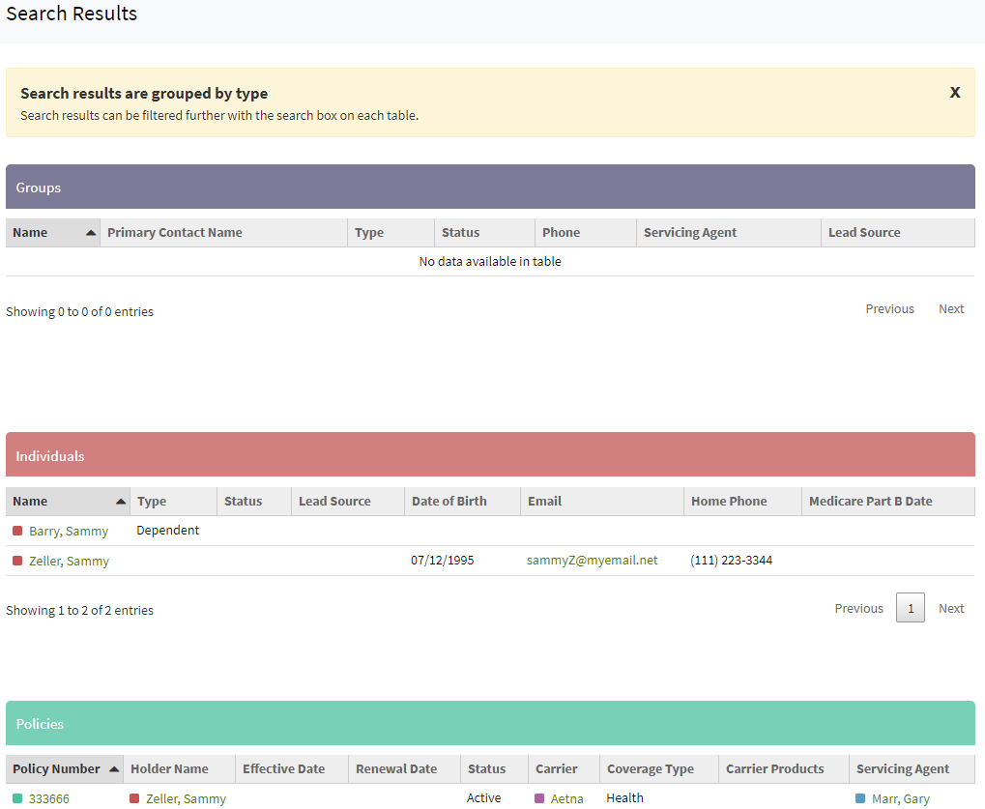Click the sammyZ@myemail.net email link
Viewport: 985px width, 809px height.
pos(592,560)
